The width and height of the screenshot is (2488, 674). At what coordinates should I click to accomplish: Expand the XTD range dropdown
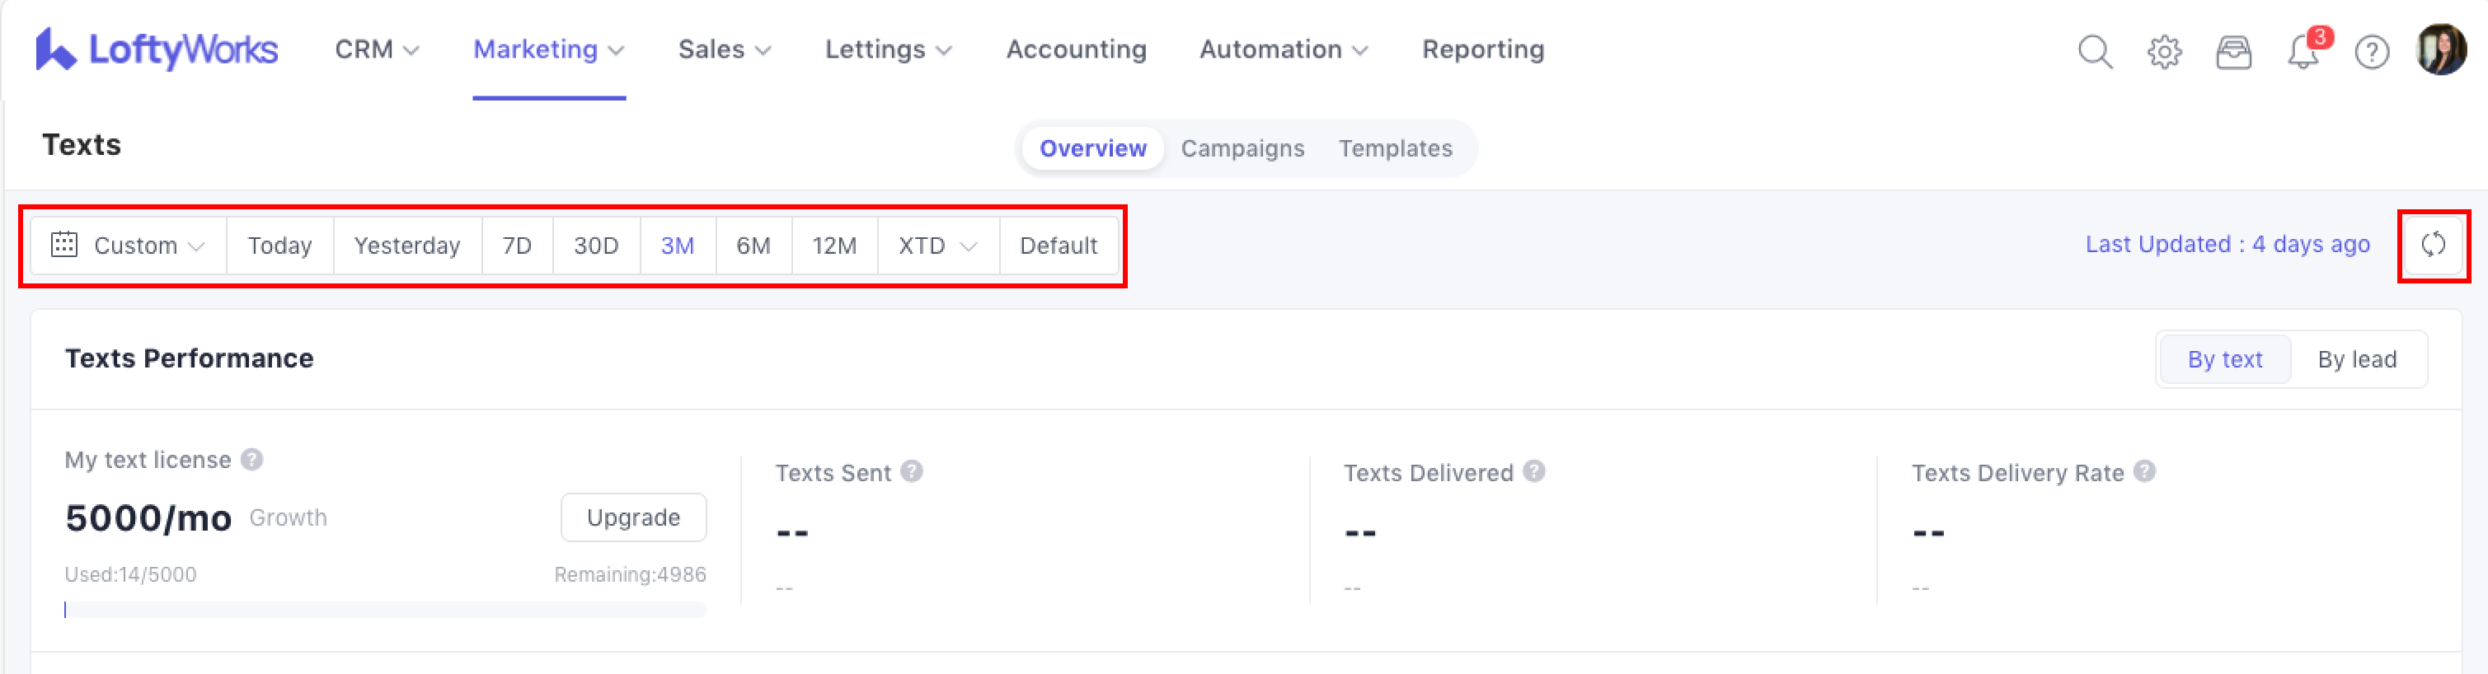937,246
